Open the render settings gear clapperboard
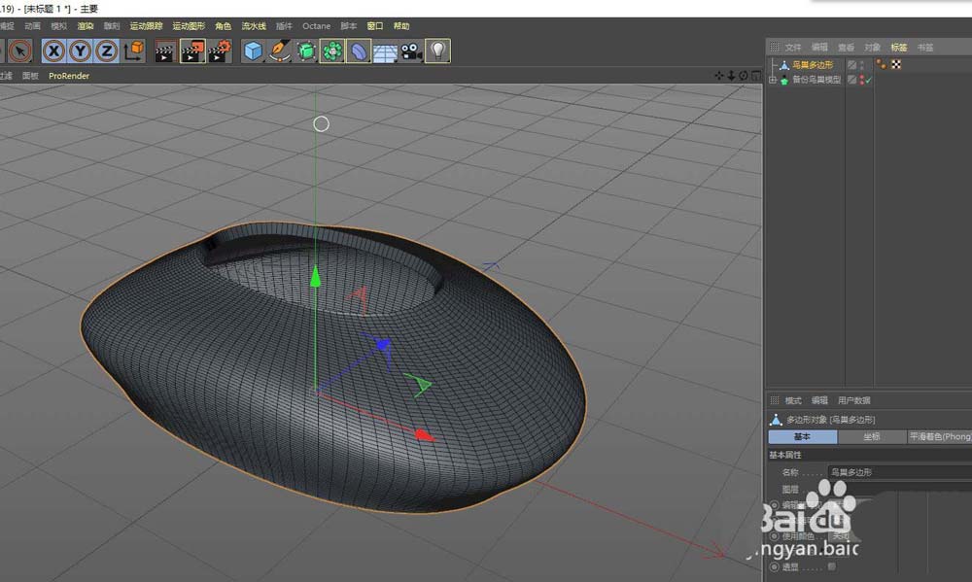 [x=220, y=51]
